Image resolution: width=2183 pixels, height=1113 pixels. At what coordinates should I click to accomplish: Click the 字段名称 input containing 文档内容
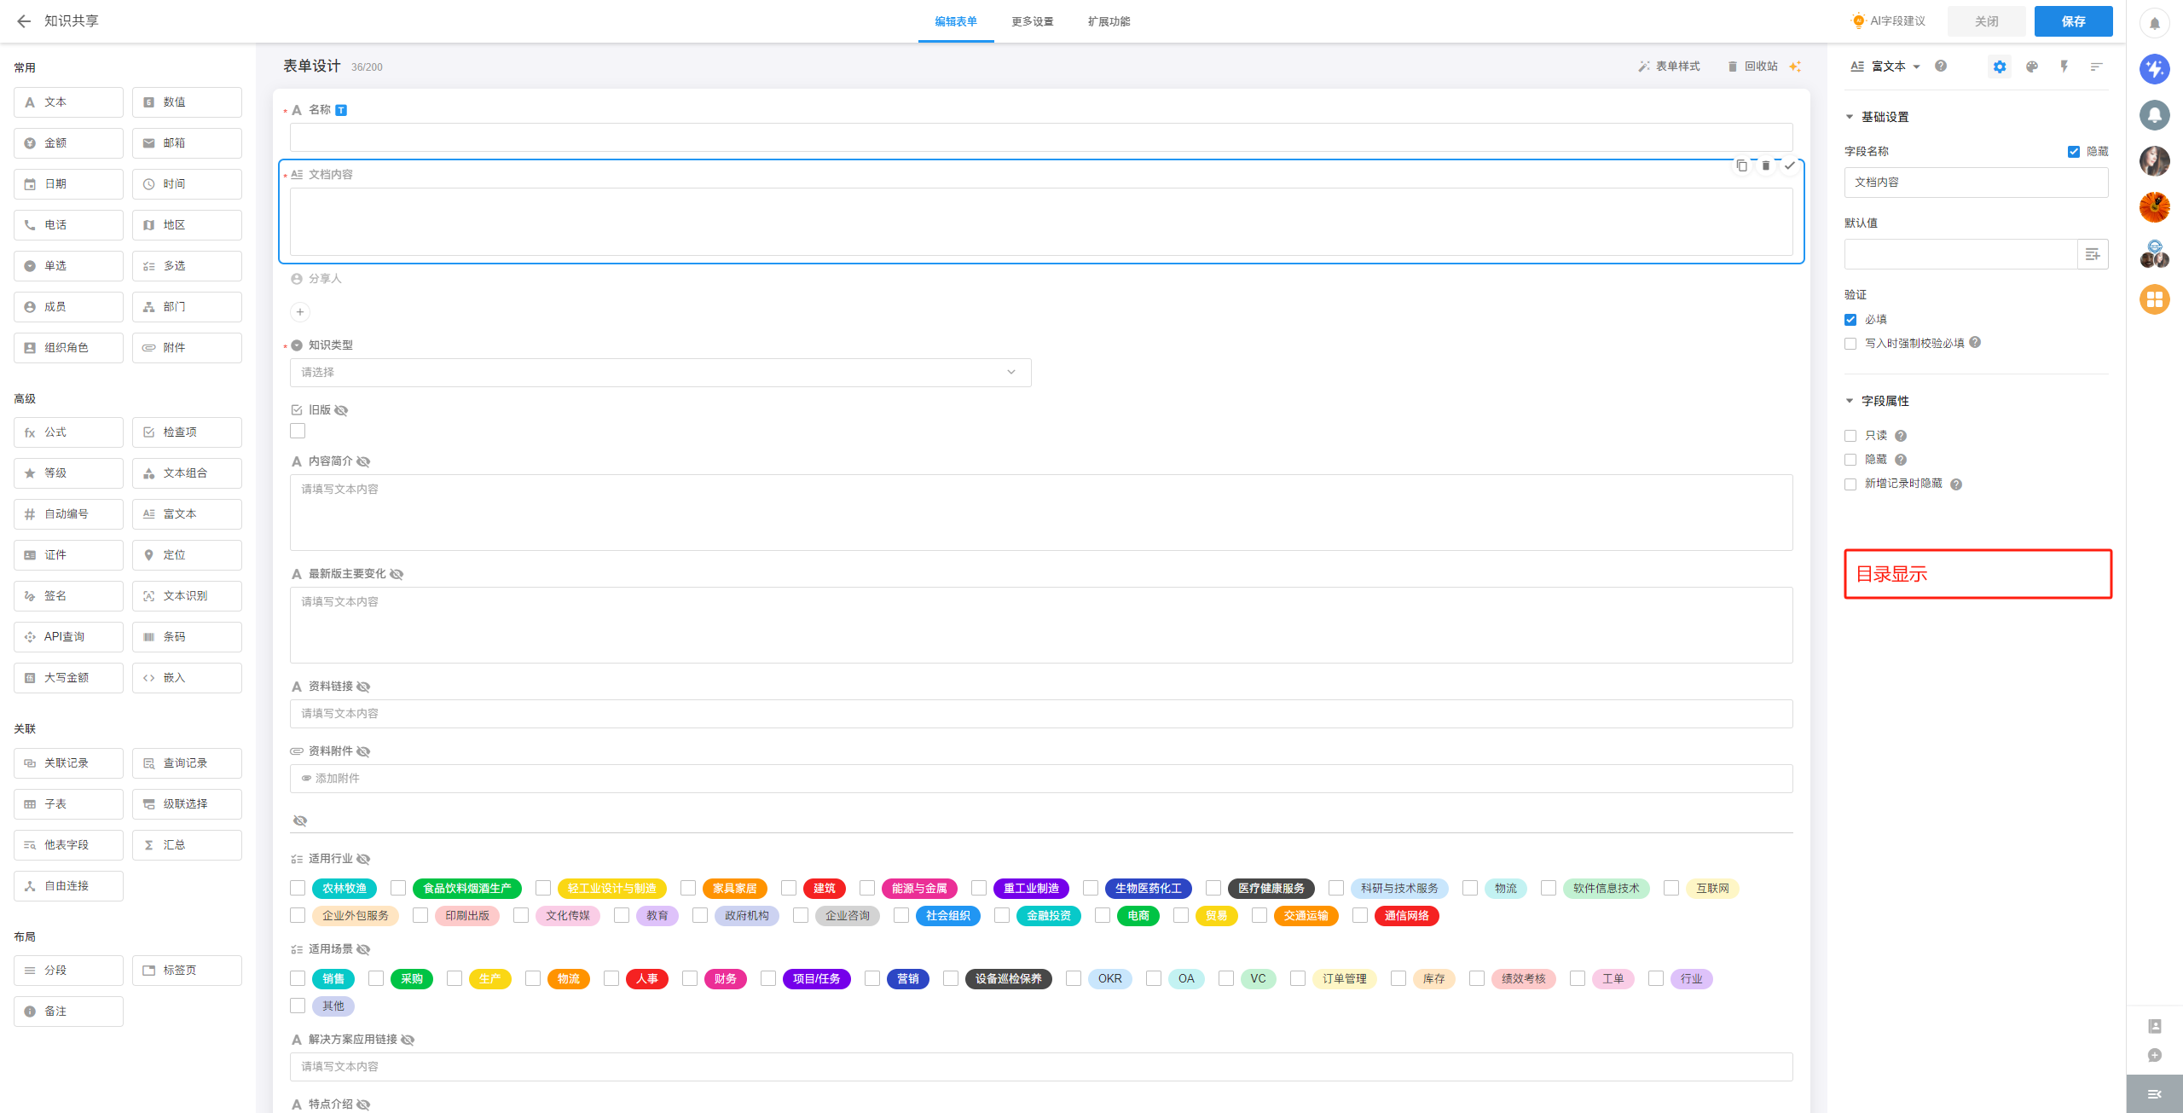(1975, 183)
